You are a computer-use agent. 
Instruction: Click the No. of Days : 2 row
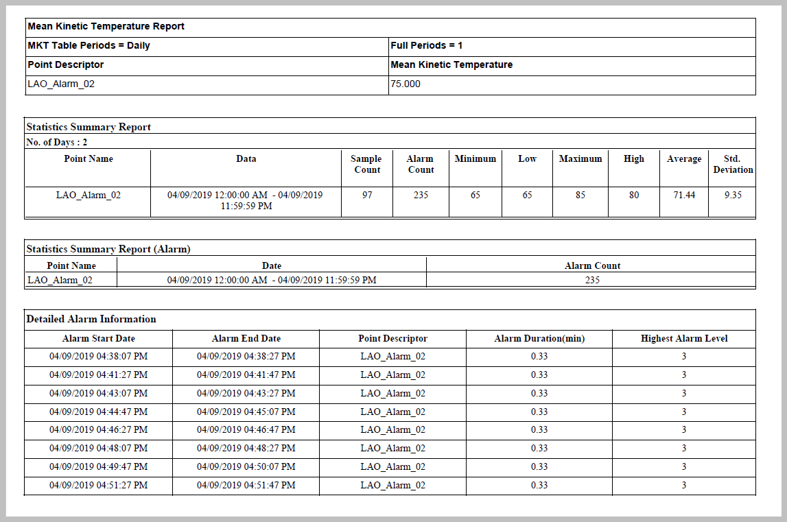pos(57,143)
